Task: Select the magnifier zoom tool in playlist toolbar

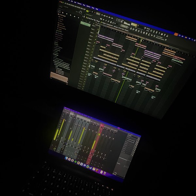Action: tap(97, 21)
